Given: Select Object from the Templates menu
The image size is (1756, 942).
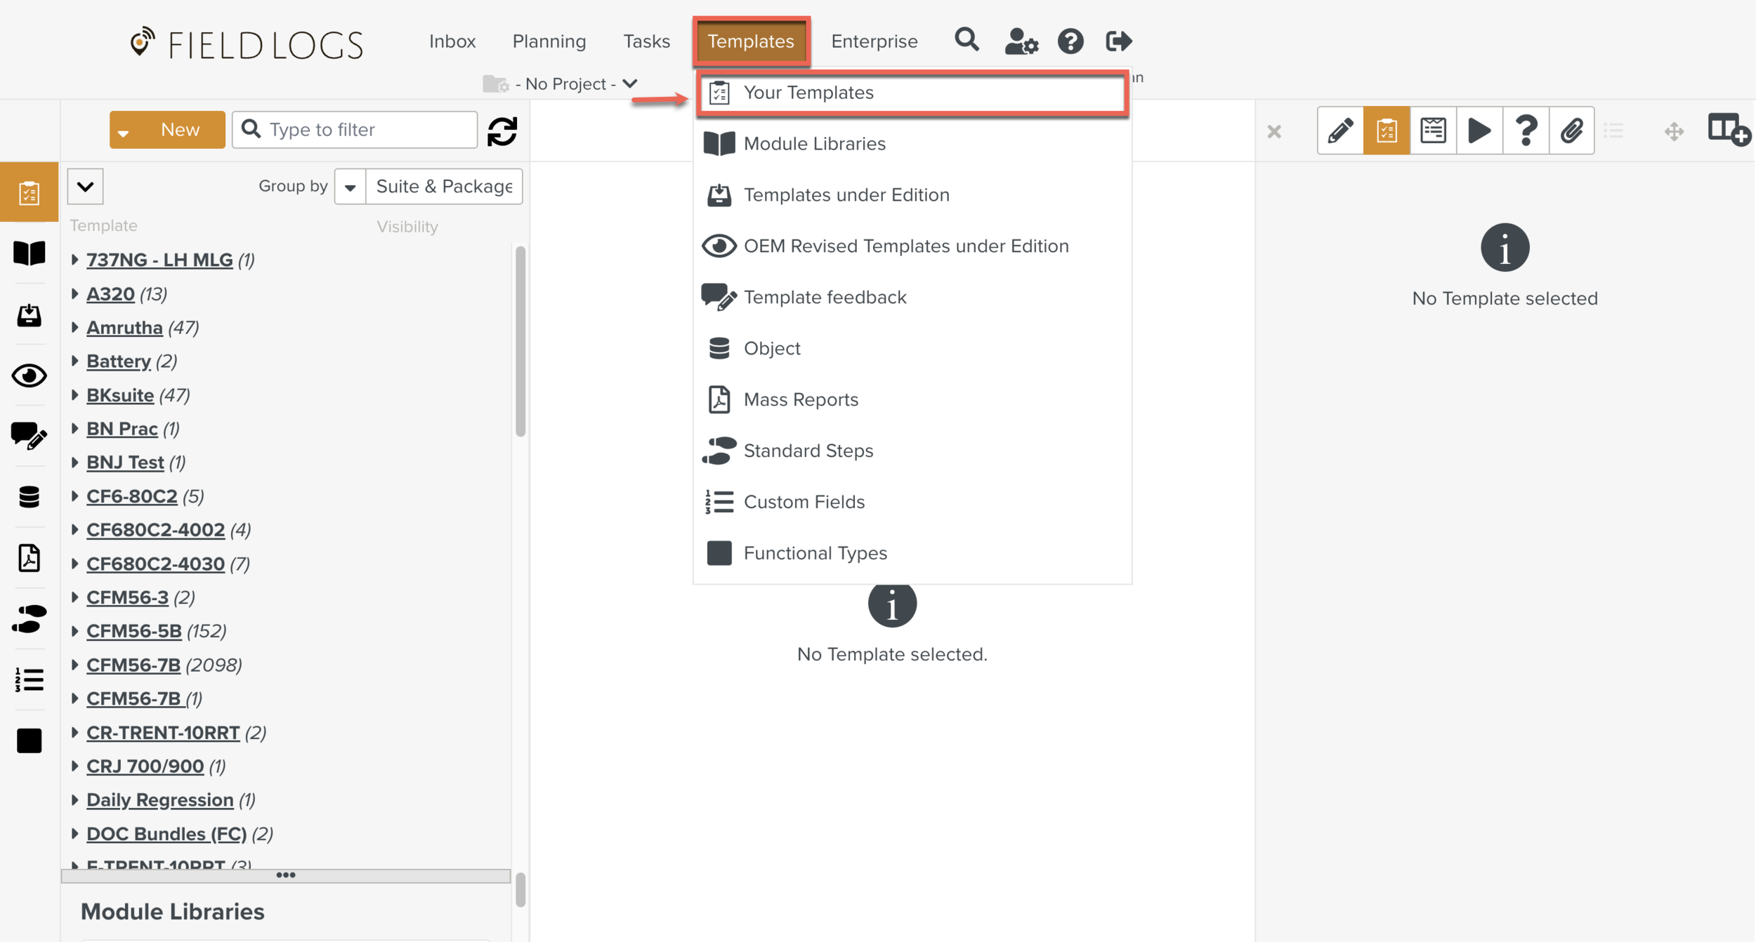Looking at the screenshot, I should (x=913, y=349).
